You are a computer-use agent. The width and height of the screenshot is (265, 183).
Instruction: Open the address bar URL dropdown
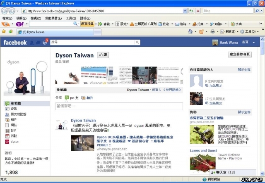click(x=185, y=11)
